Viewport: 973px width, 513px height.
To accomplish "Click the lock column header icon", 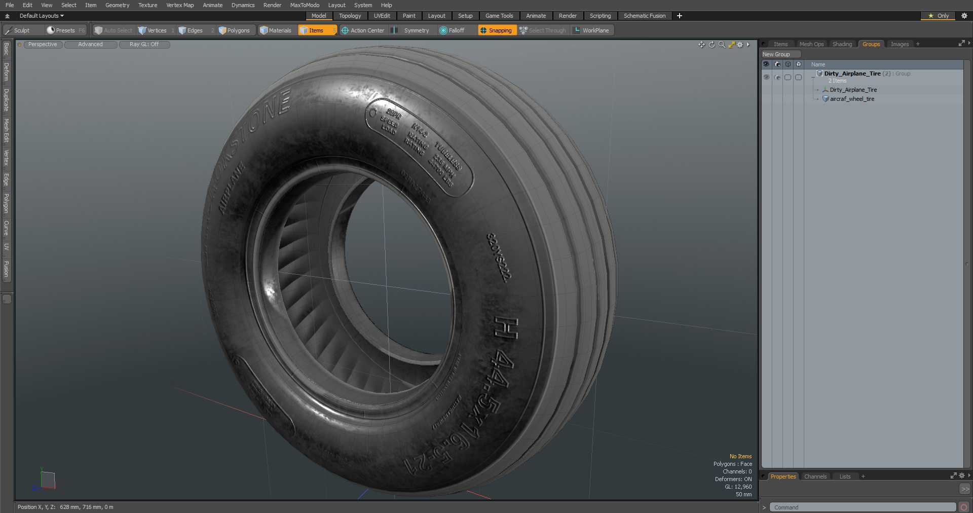I will 788,64.
